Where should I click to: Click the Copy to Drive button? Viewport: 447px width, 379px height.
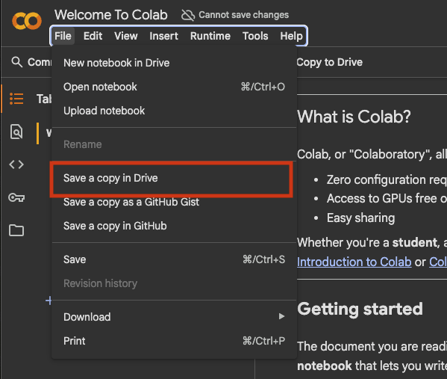[x=330, y=62]
